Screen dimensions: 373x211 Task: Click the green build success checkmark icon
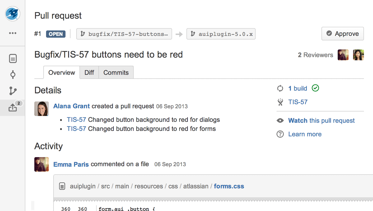point(315,88)
